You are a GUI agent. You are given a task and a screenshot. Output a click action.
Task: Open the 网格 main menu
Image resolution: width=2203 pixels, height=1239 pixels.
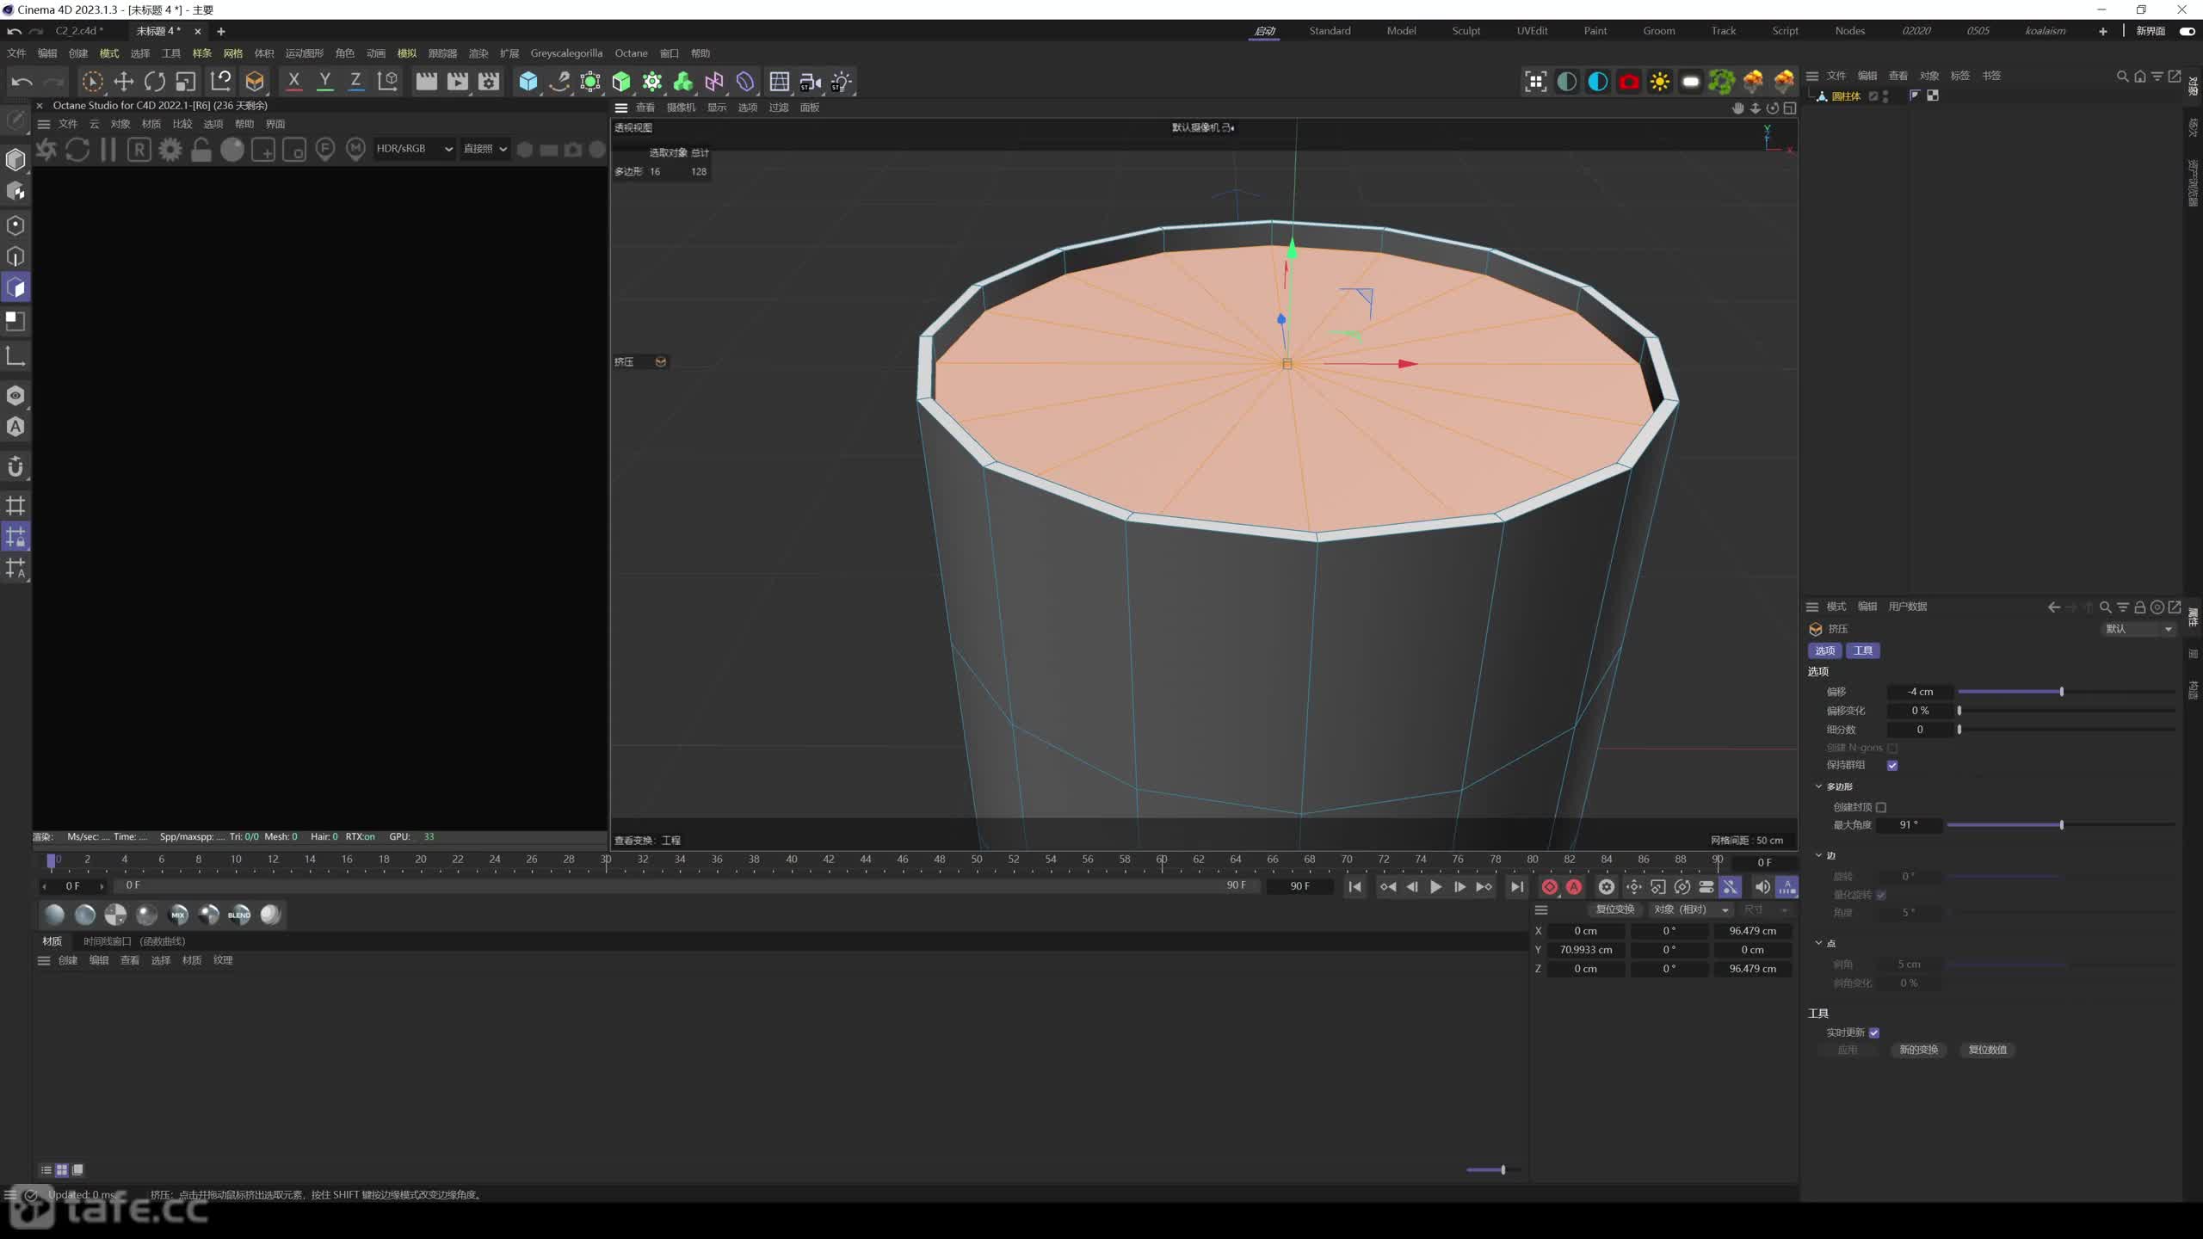click(233, 53)
